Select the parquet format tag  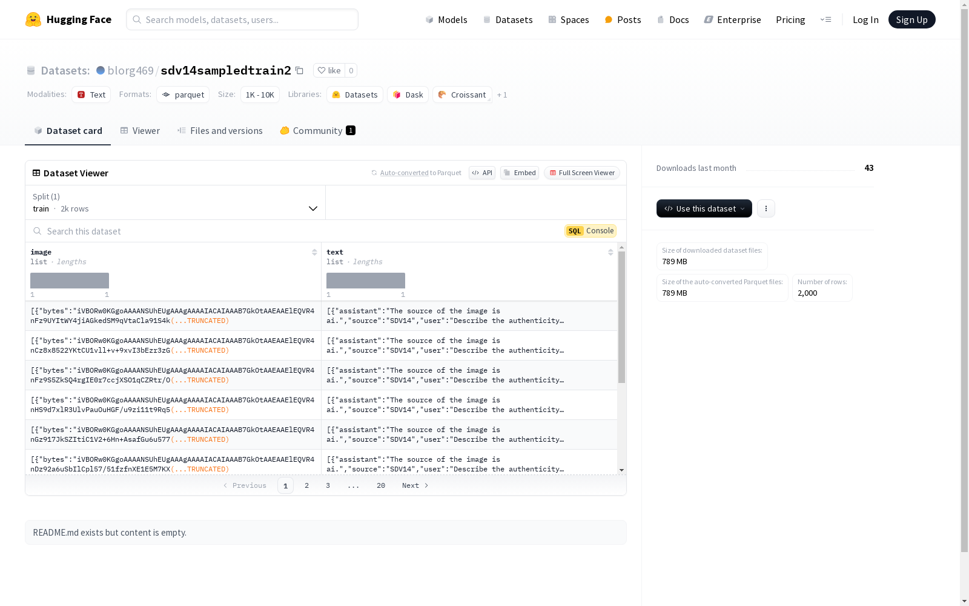tap(183, 95)
